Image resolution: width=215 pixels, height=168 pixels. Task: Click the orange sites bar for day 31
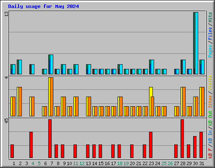tap(203, 102)
